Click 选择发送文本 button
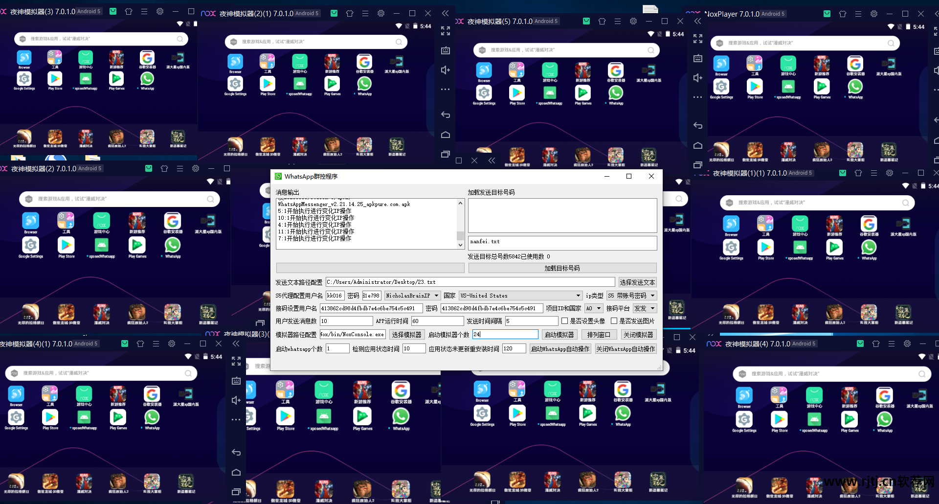Screen dimensions: 939x504 637,282
